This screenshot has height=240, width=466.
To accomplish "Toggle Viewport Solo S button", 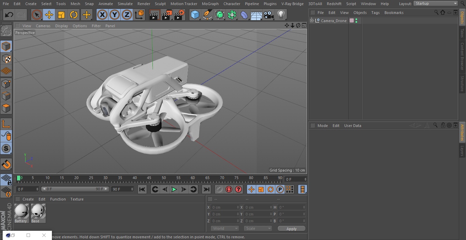I will (6, 148).
